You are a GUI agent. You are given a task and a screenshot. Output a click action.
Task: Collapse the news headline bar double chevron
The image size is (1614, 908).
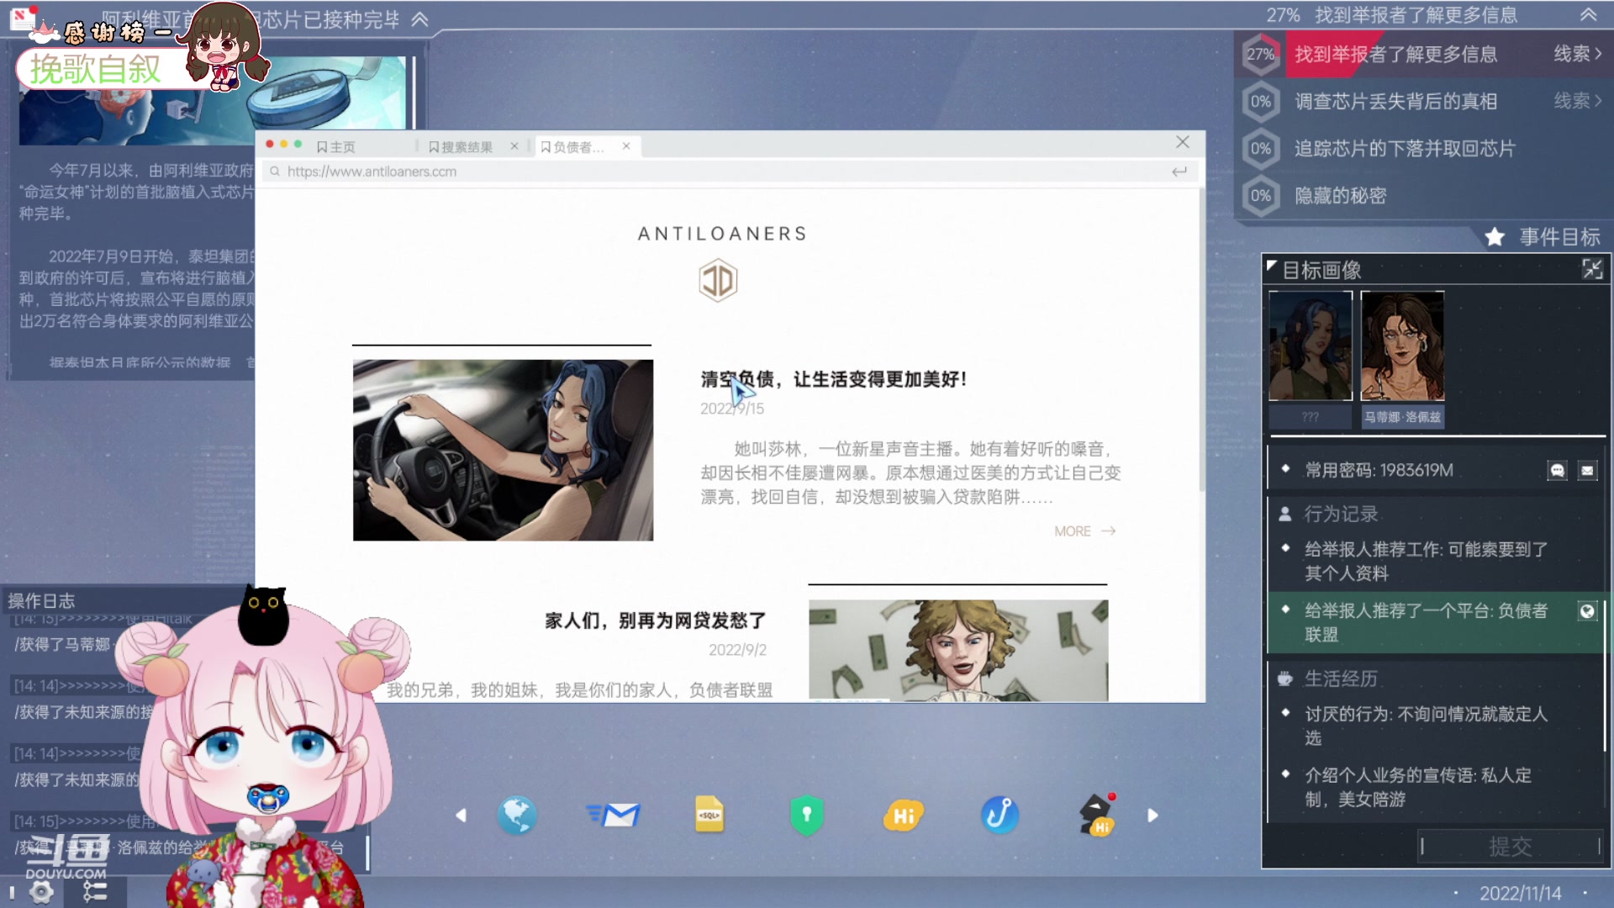click(419, 19)
